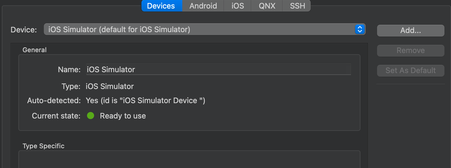Viewport: 451px width, 168px height.
Task: Click the blue dropdown arrows on Device selector
Action: coord(360,29)
